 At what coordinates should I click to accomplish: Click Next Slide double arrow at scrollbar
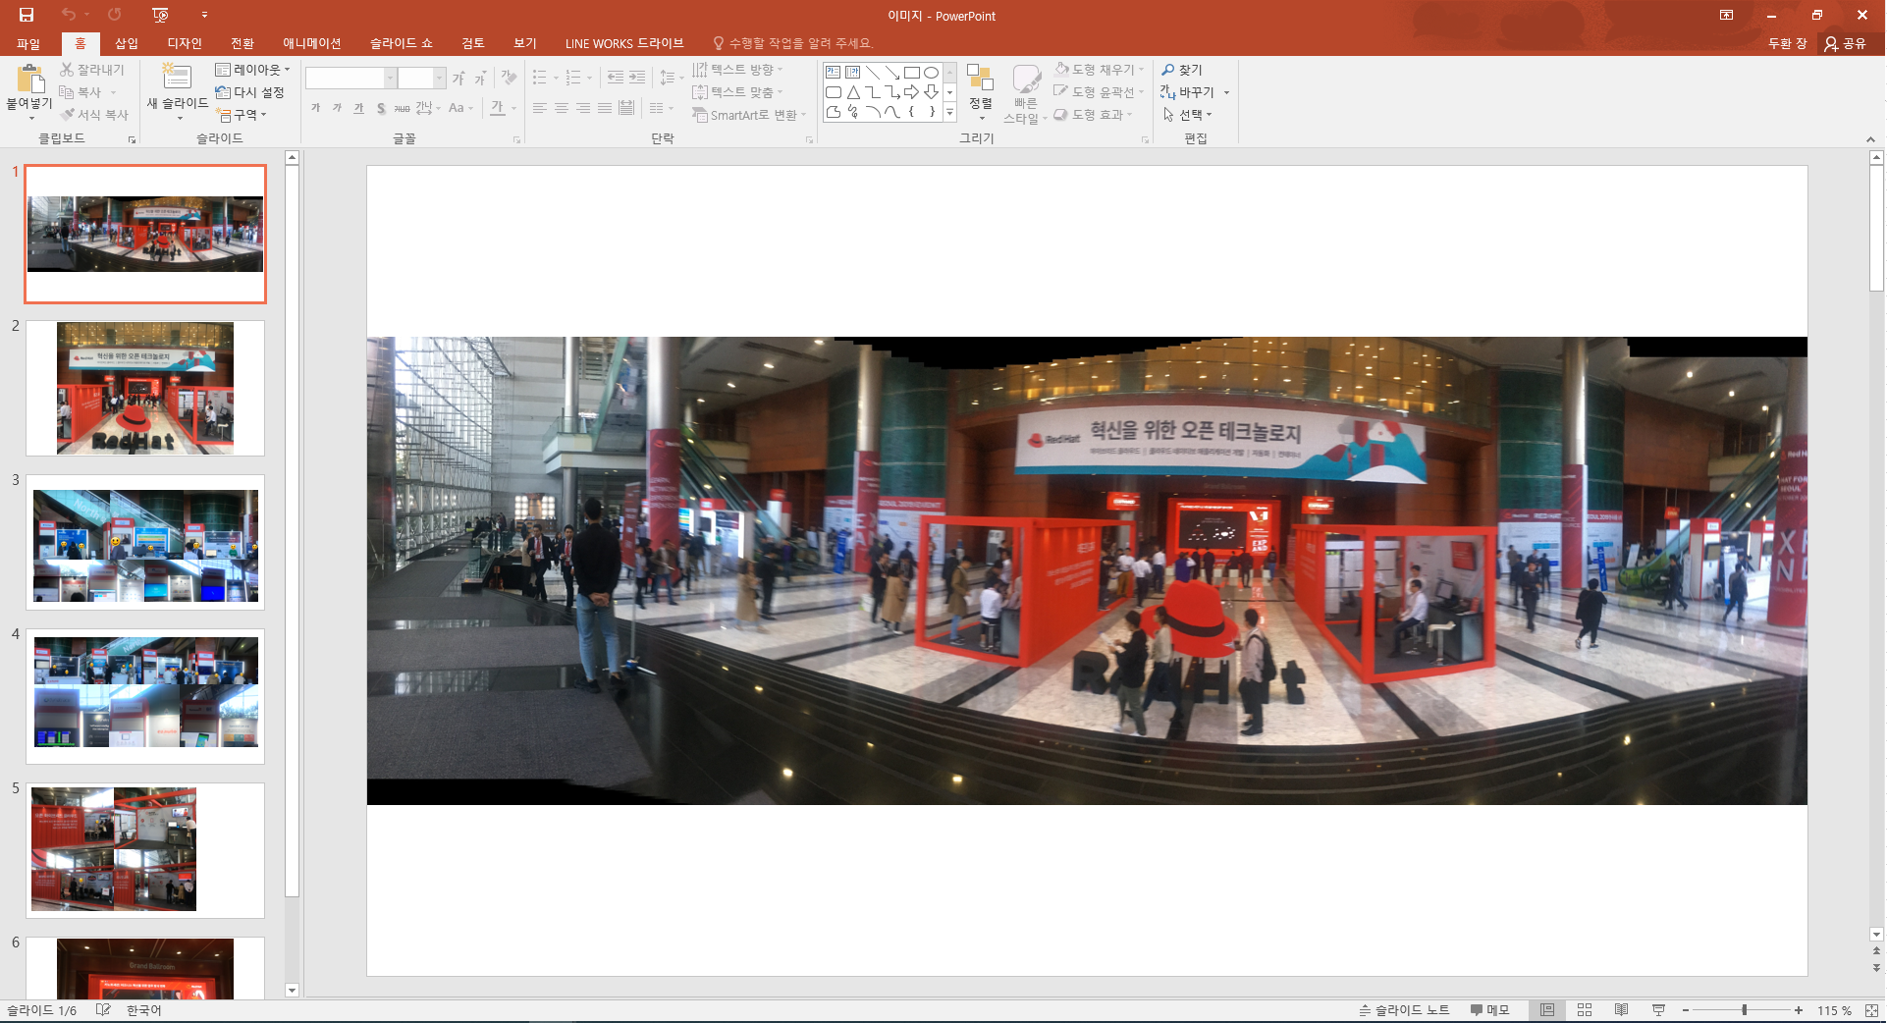pos(1876,967)
